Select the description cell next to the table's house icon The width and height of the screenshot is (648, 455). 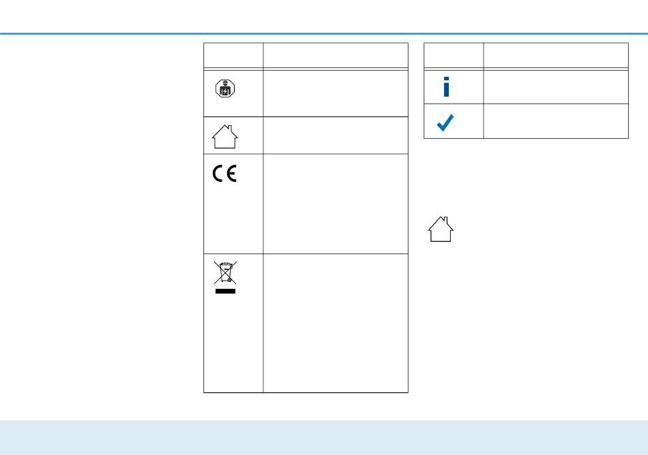point(336,136)
